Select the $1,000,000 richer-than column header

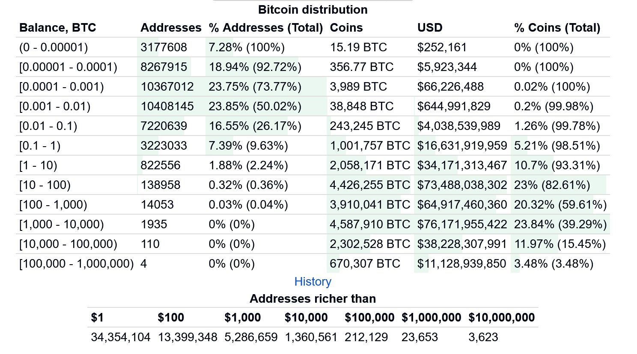(432, 318)
